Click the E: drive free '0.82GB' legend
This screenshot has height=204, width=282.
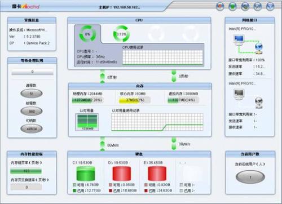tap(157, 185)
